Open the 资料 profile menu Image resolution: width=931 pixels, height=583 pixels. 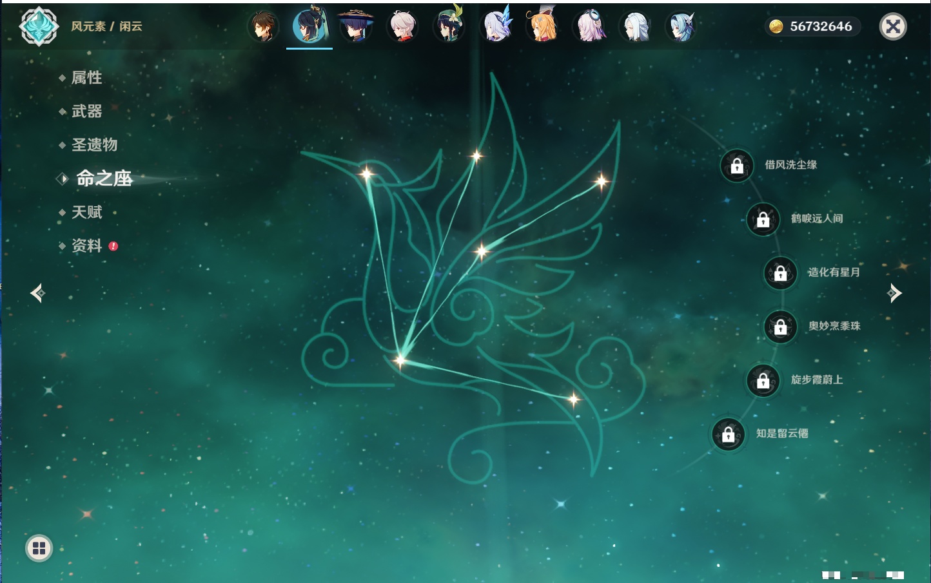86,245
